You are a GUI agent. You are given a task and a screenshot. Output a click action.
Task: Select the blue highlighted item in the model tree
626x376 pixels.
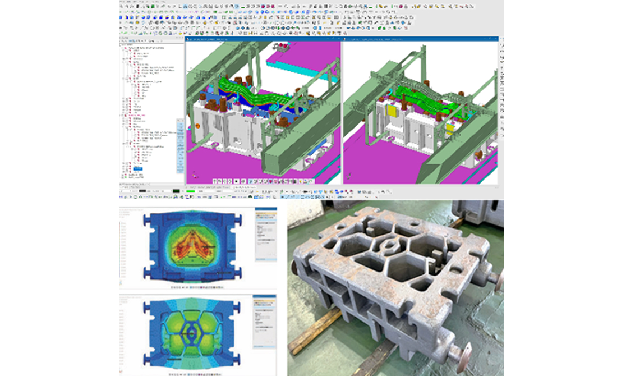click(x=138, y=168)
